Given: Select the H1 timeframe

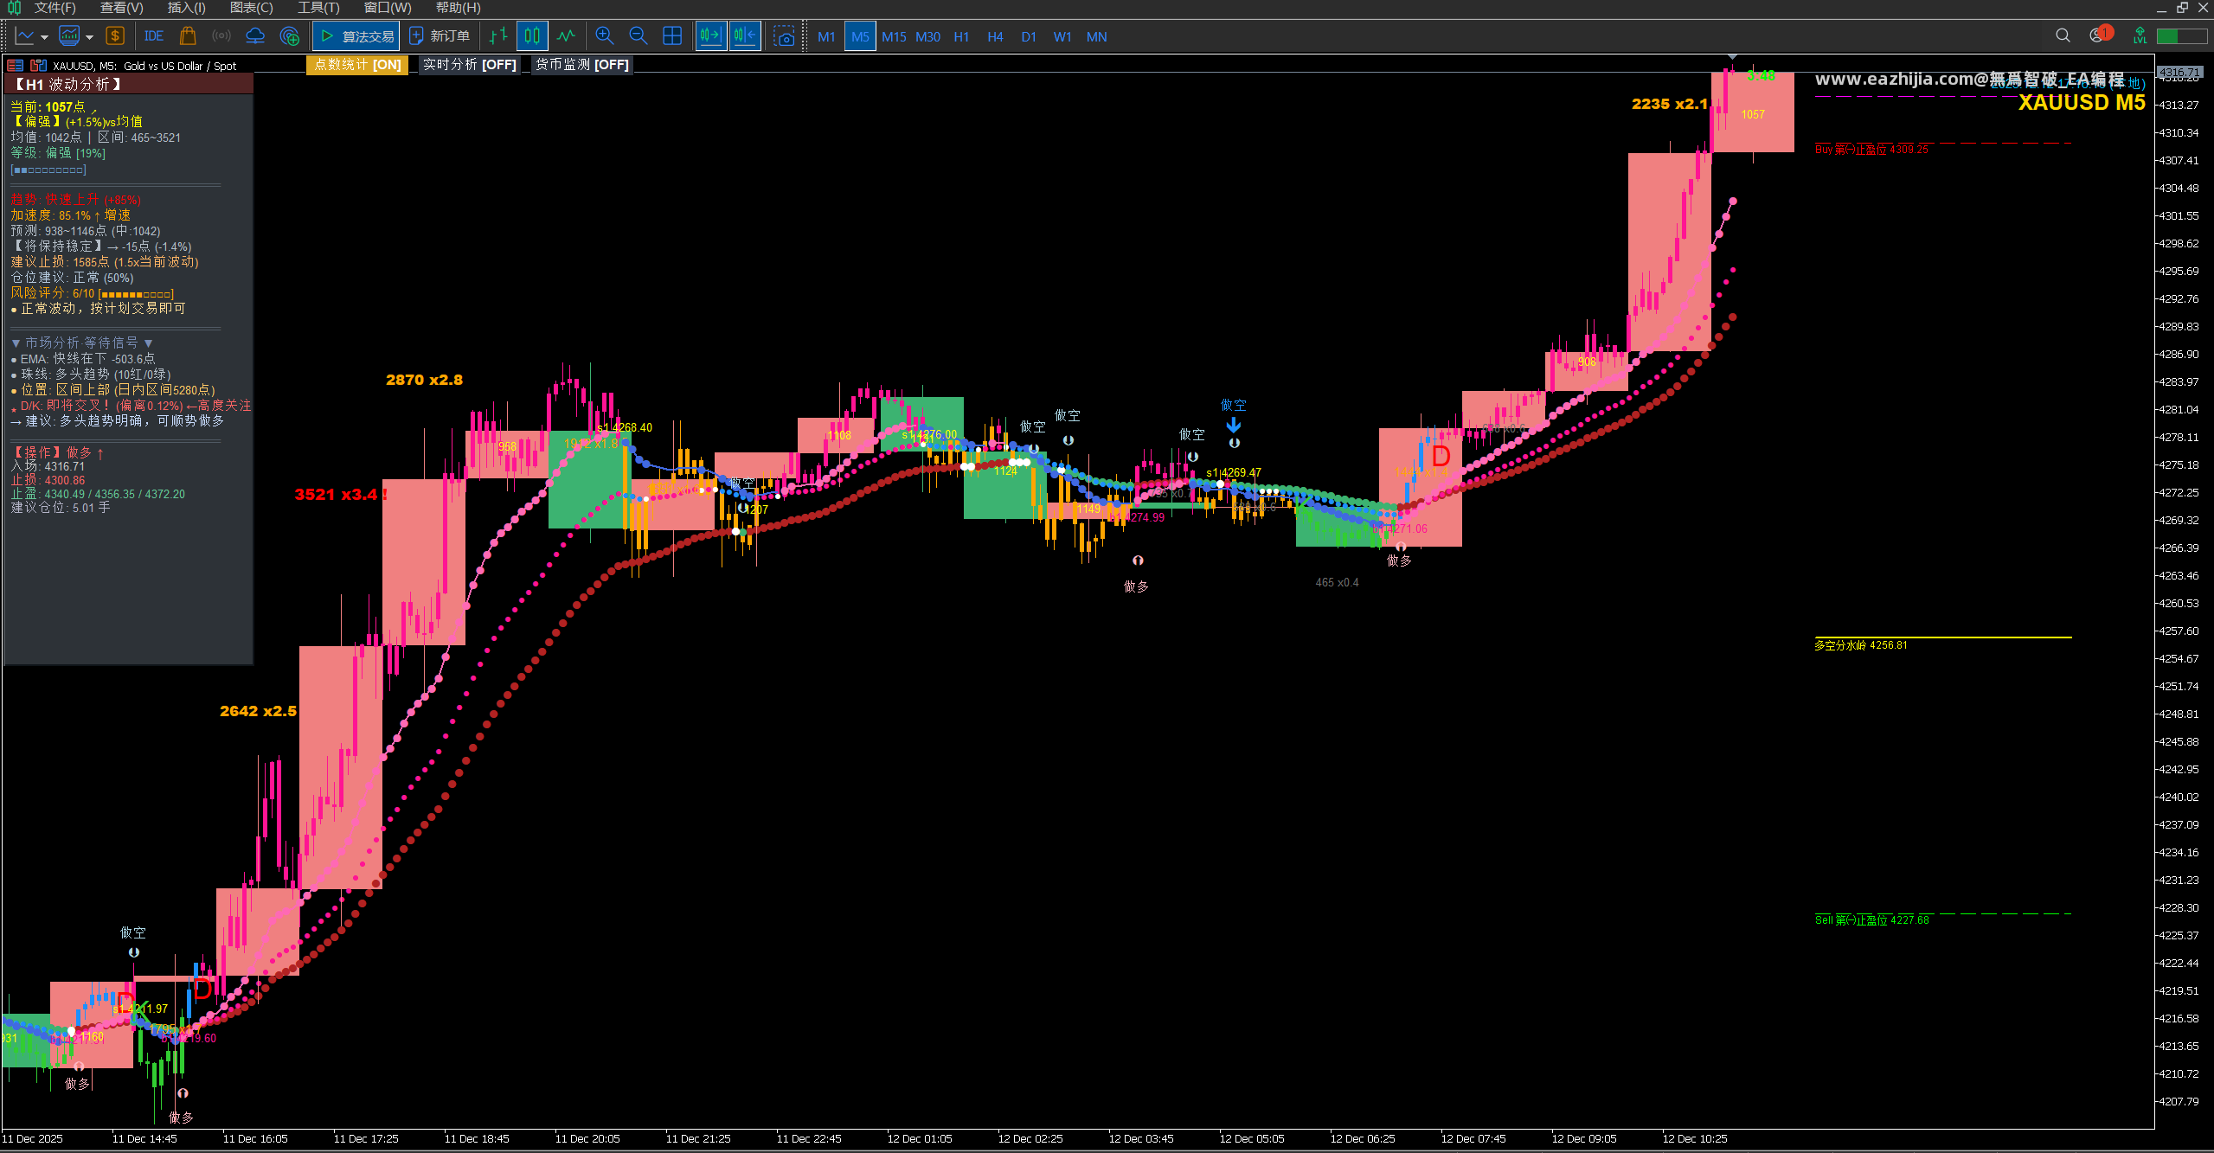Looking at the screenshot, I should point(961,37).
